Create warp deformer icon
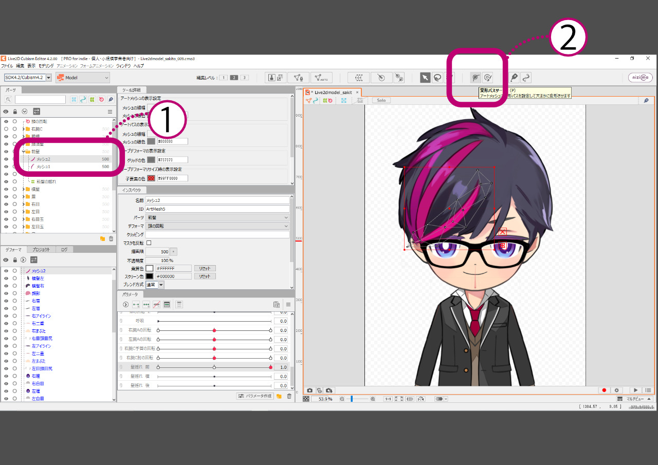This screenshot has width=658, height=465. point(358,78)
